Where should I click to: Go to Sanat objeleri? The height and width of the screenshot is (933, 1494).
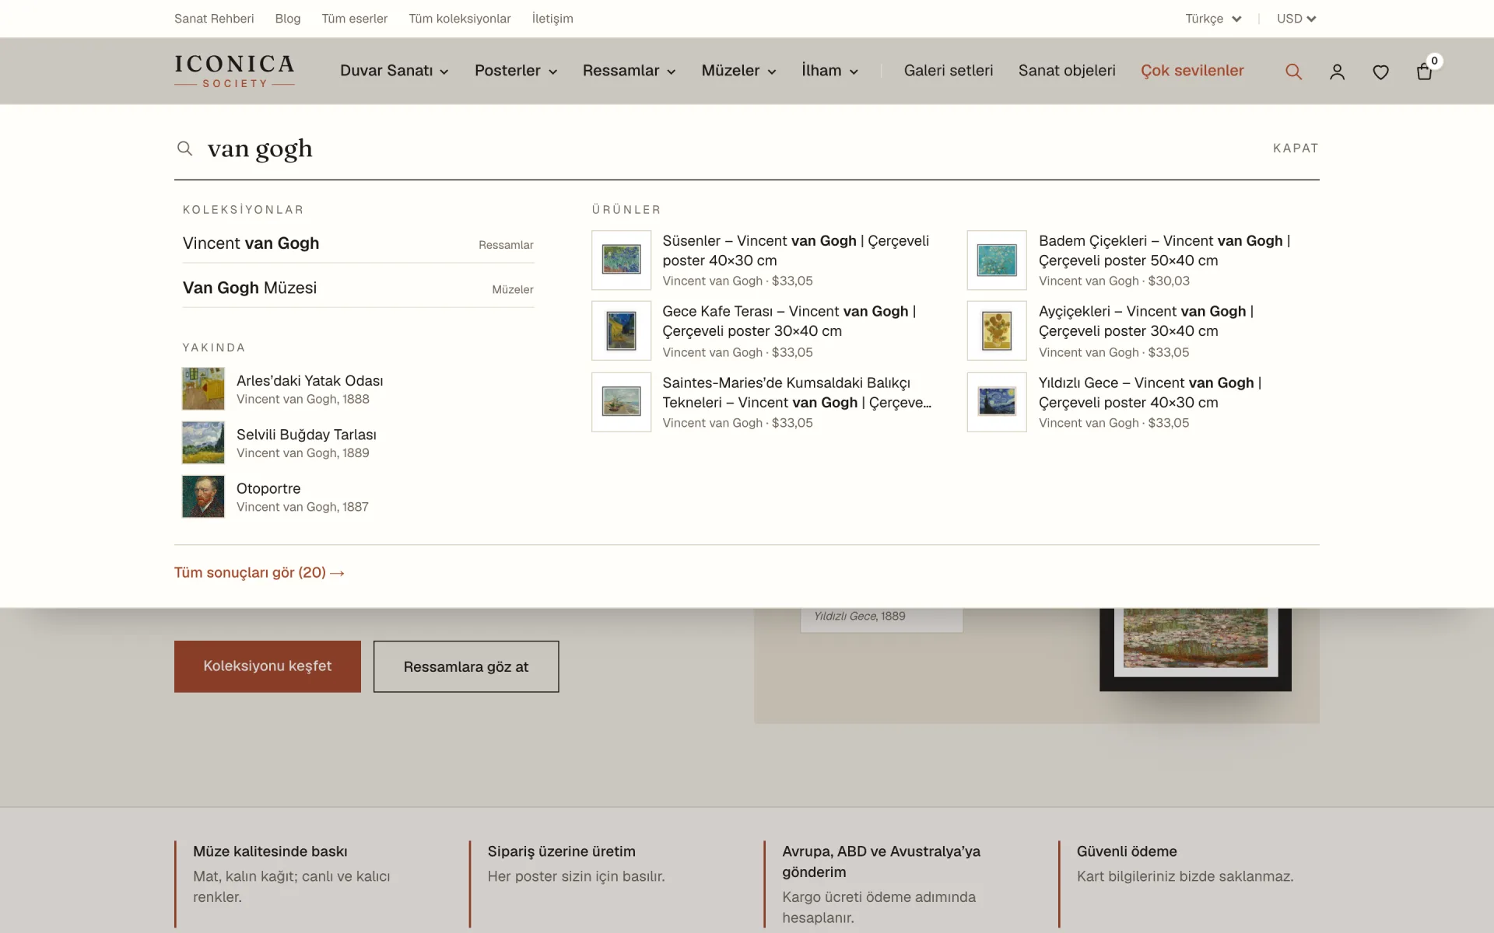point(1067,71)
